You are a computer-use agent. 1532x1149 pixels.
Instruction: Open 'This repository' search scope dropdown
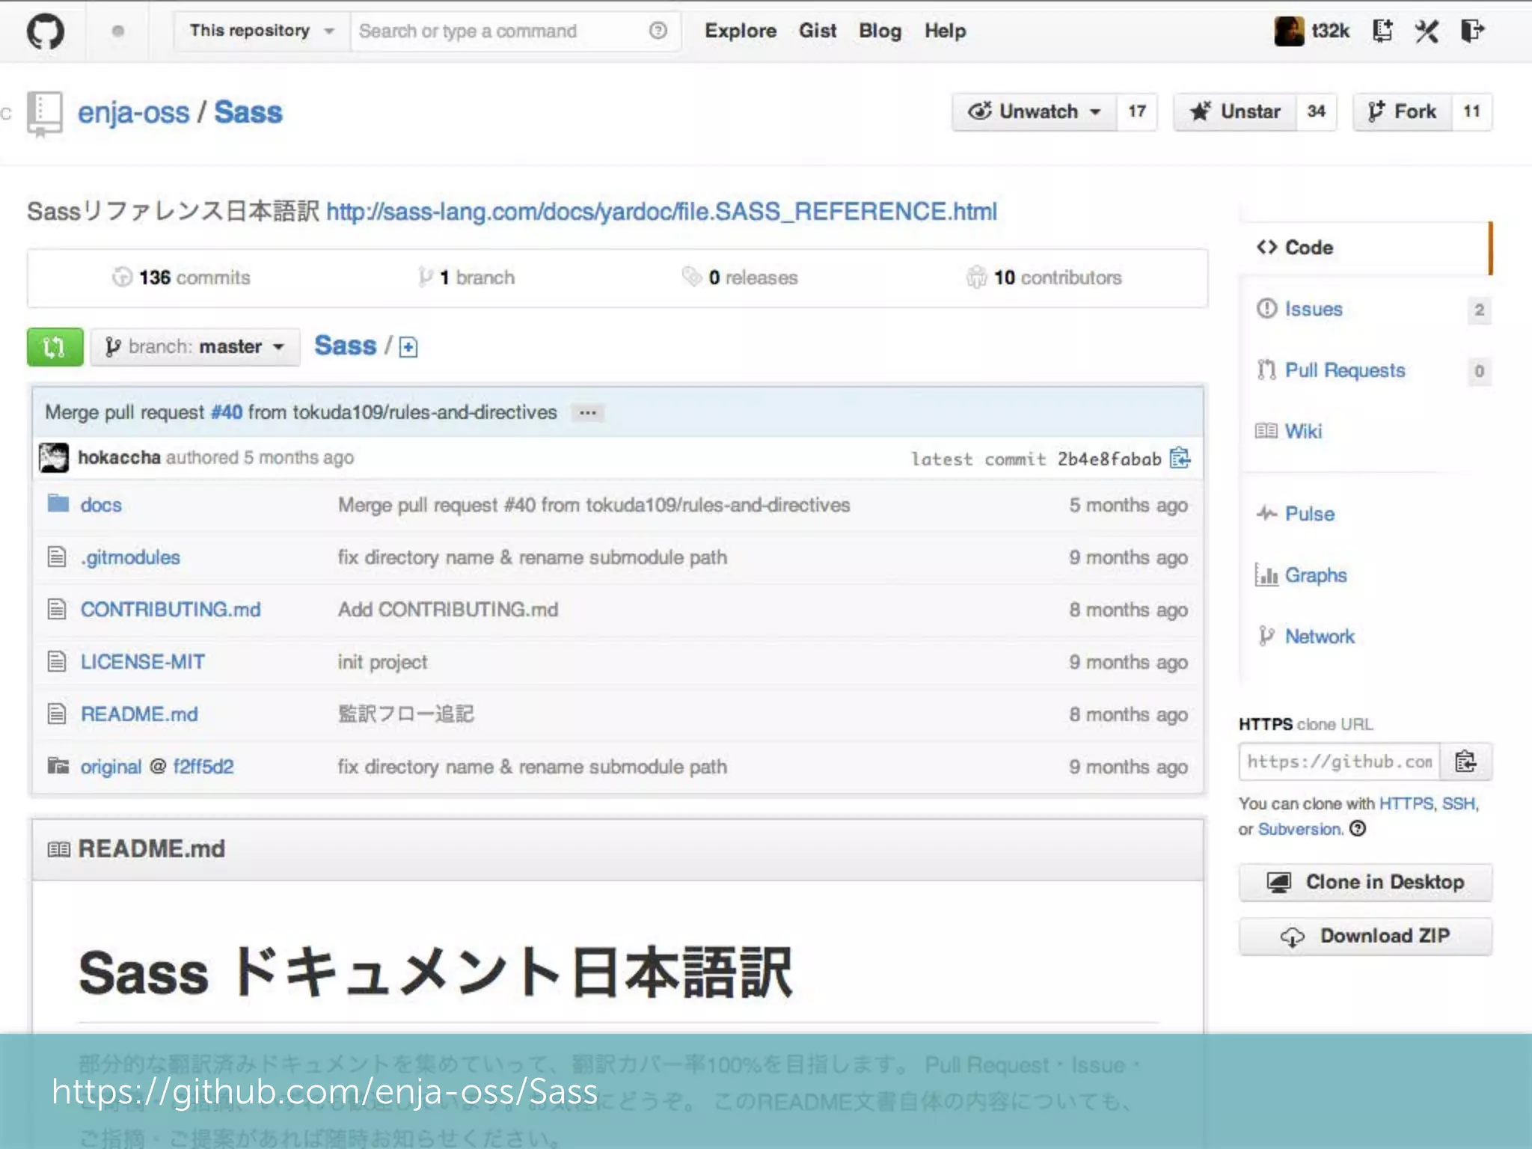(262, 31)
